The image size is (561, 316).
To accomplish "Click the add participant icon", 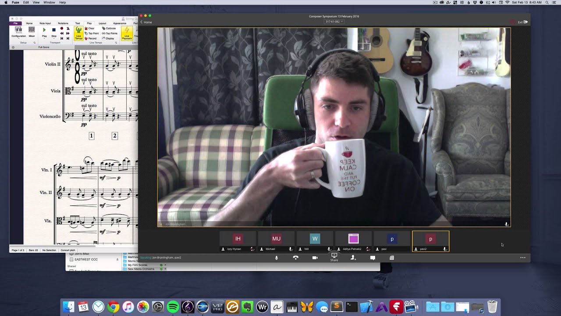I will click(353, 258).
